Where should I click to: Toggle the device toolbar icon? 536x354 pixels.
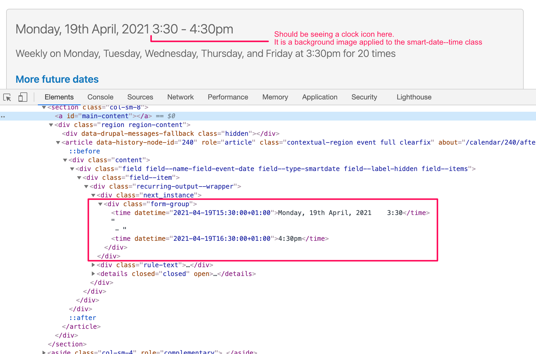[23, 97]
